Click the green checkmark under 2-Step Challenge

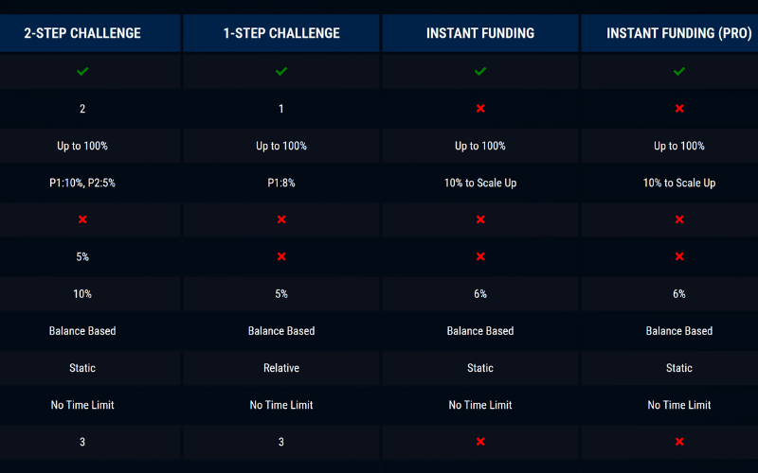point(82,71)
